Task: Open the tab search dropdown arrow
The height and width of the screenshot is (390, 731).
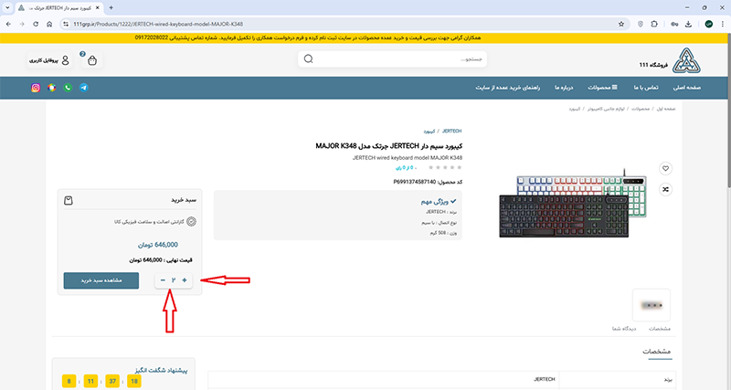Action: click(7, 8)
